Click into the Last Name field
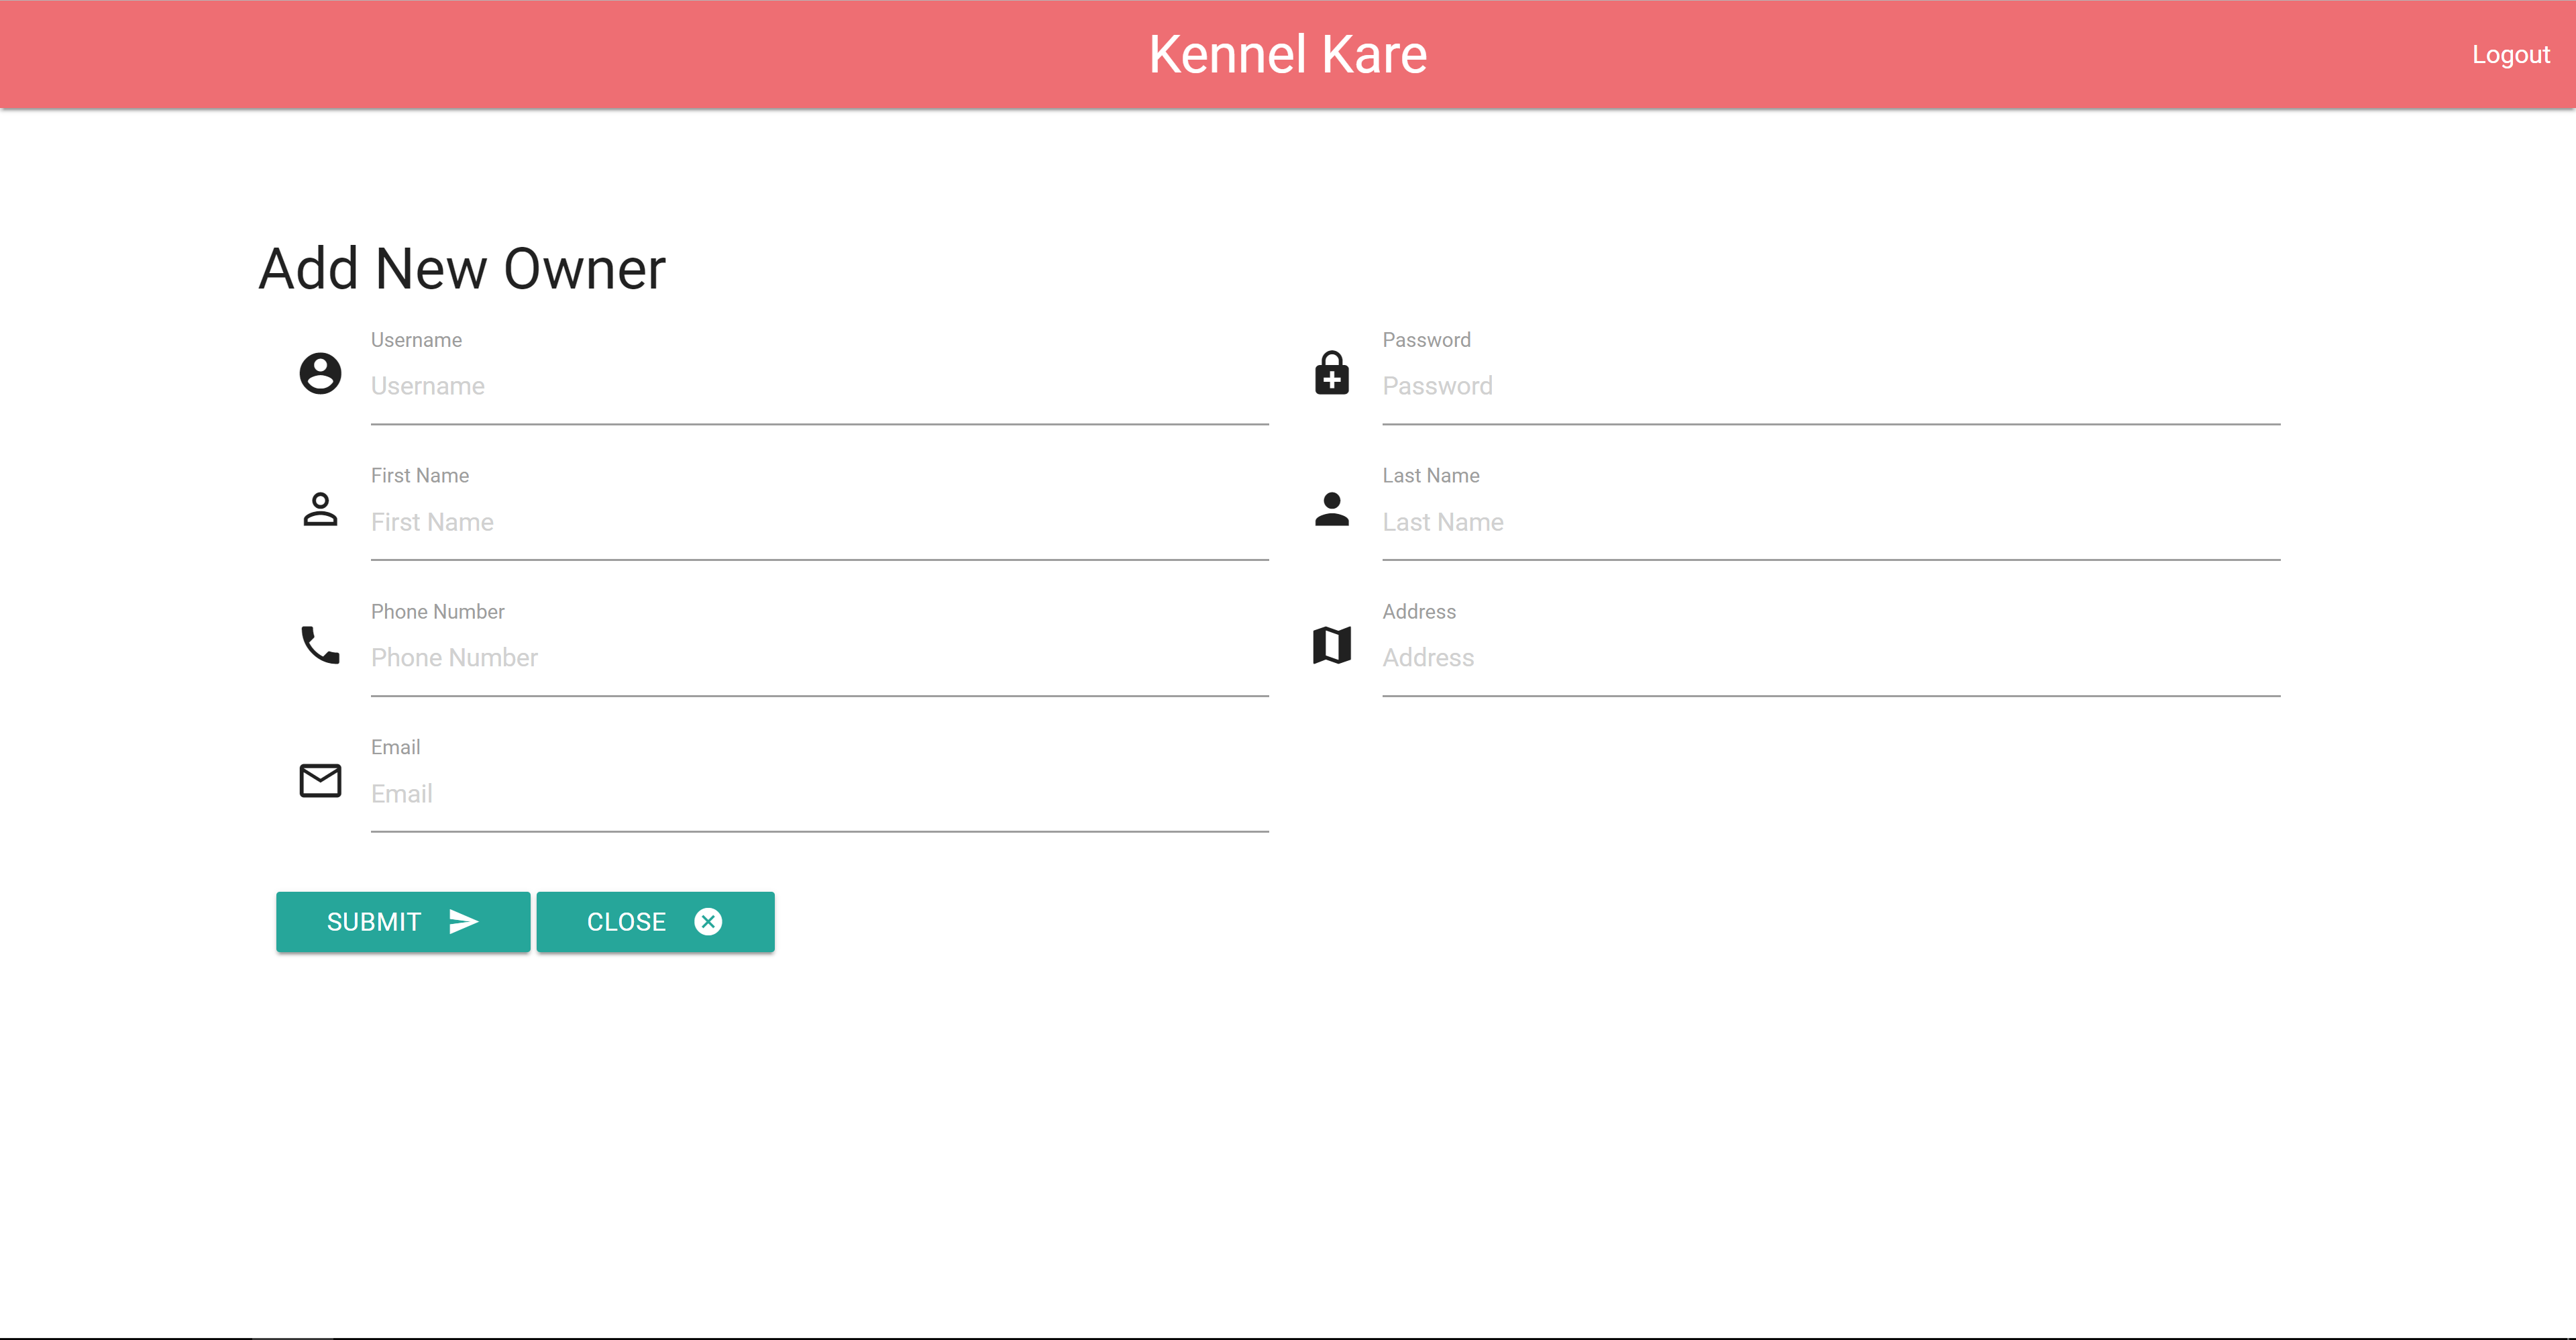 [x=1830, y=522]
